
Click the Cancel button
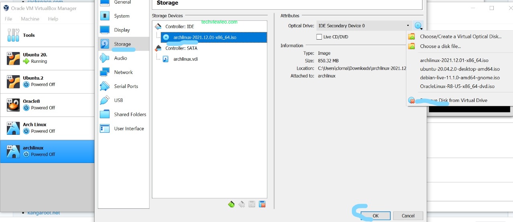point(408,216)
